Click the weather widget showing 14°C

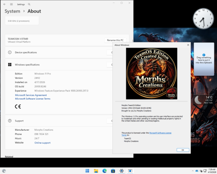(203, 100)
